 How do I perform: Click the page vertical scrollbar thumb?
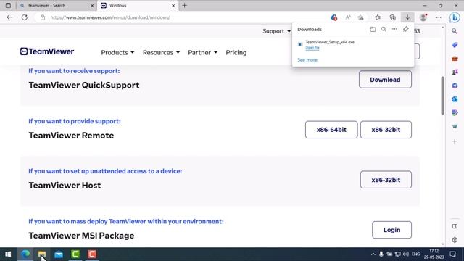[442, 95]
